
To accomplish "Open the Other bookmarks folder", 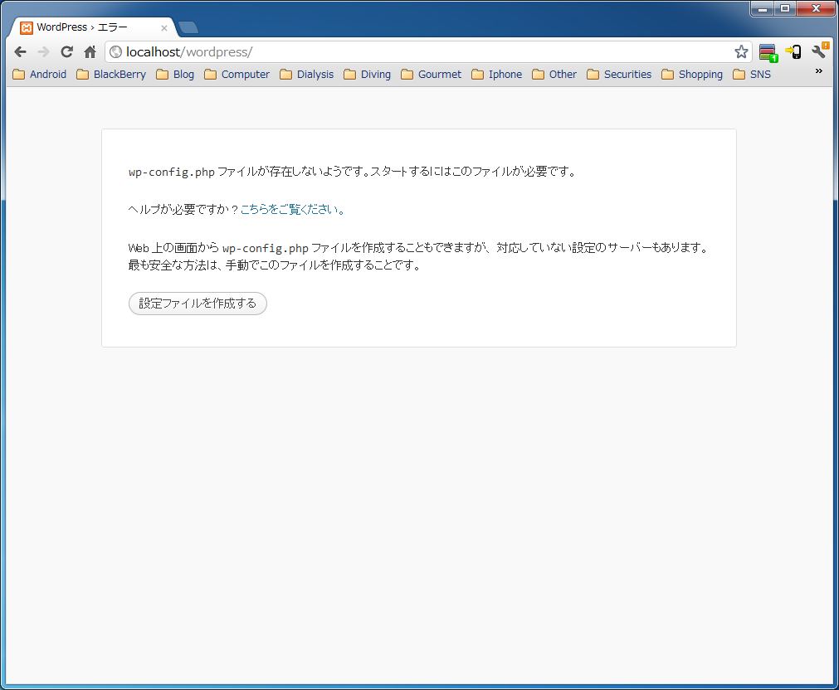I will coord(555,75).
